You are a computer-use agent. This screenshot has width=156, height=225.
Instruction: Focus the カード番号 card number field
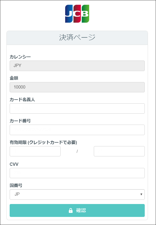click(77, 130)
